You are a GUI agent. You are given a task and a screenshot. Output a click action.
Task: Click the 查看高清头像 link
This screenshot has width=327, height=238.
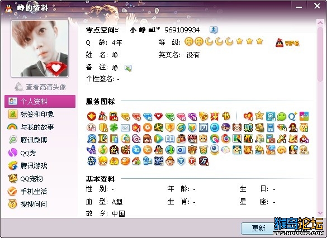40,87
